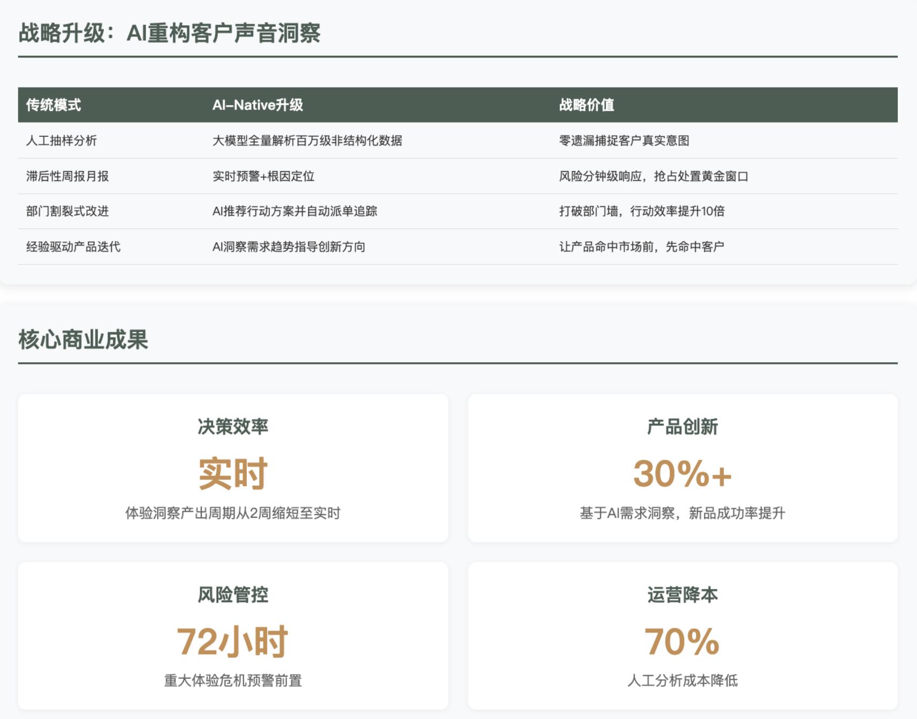Click the caption 基于AI需求洞察，新品成功率提升
The width and height of the screenshot is (917, 719).
tap(683, 513)
